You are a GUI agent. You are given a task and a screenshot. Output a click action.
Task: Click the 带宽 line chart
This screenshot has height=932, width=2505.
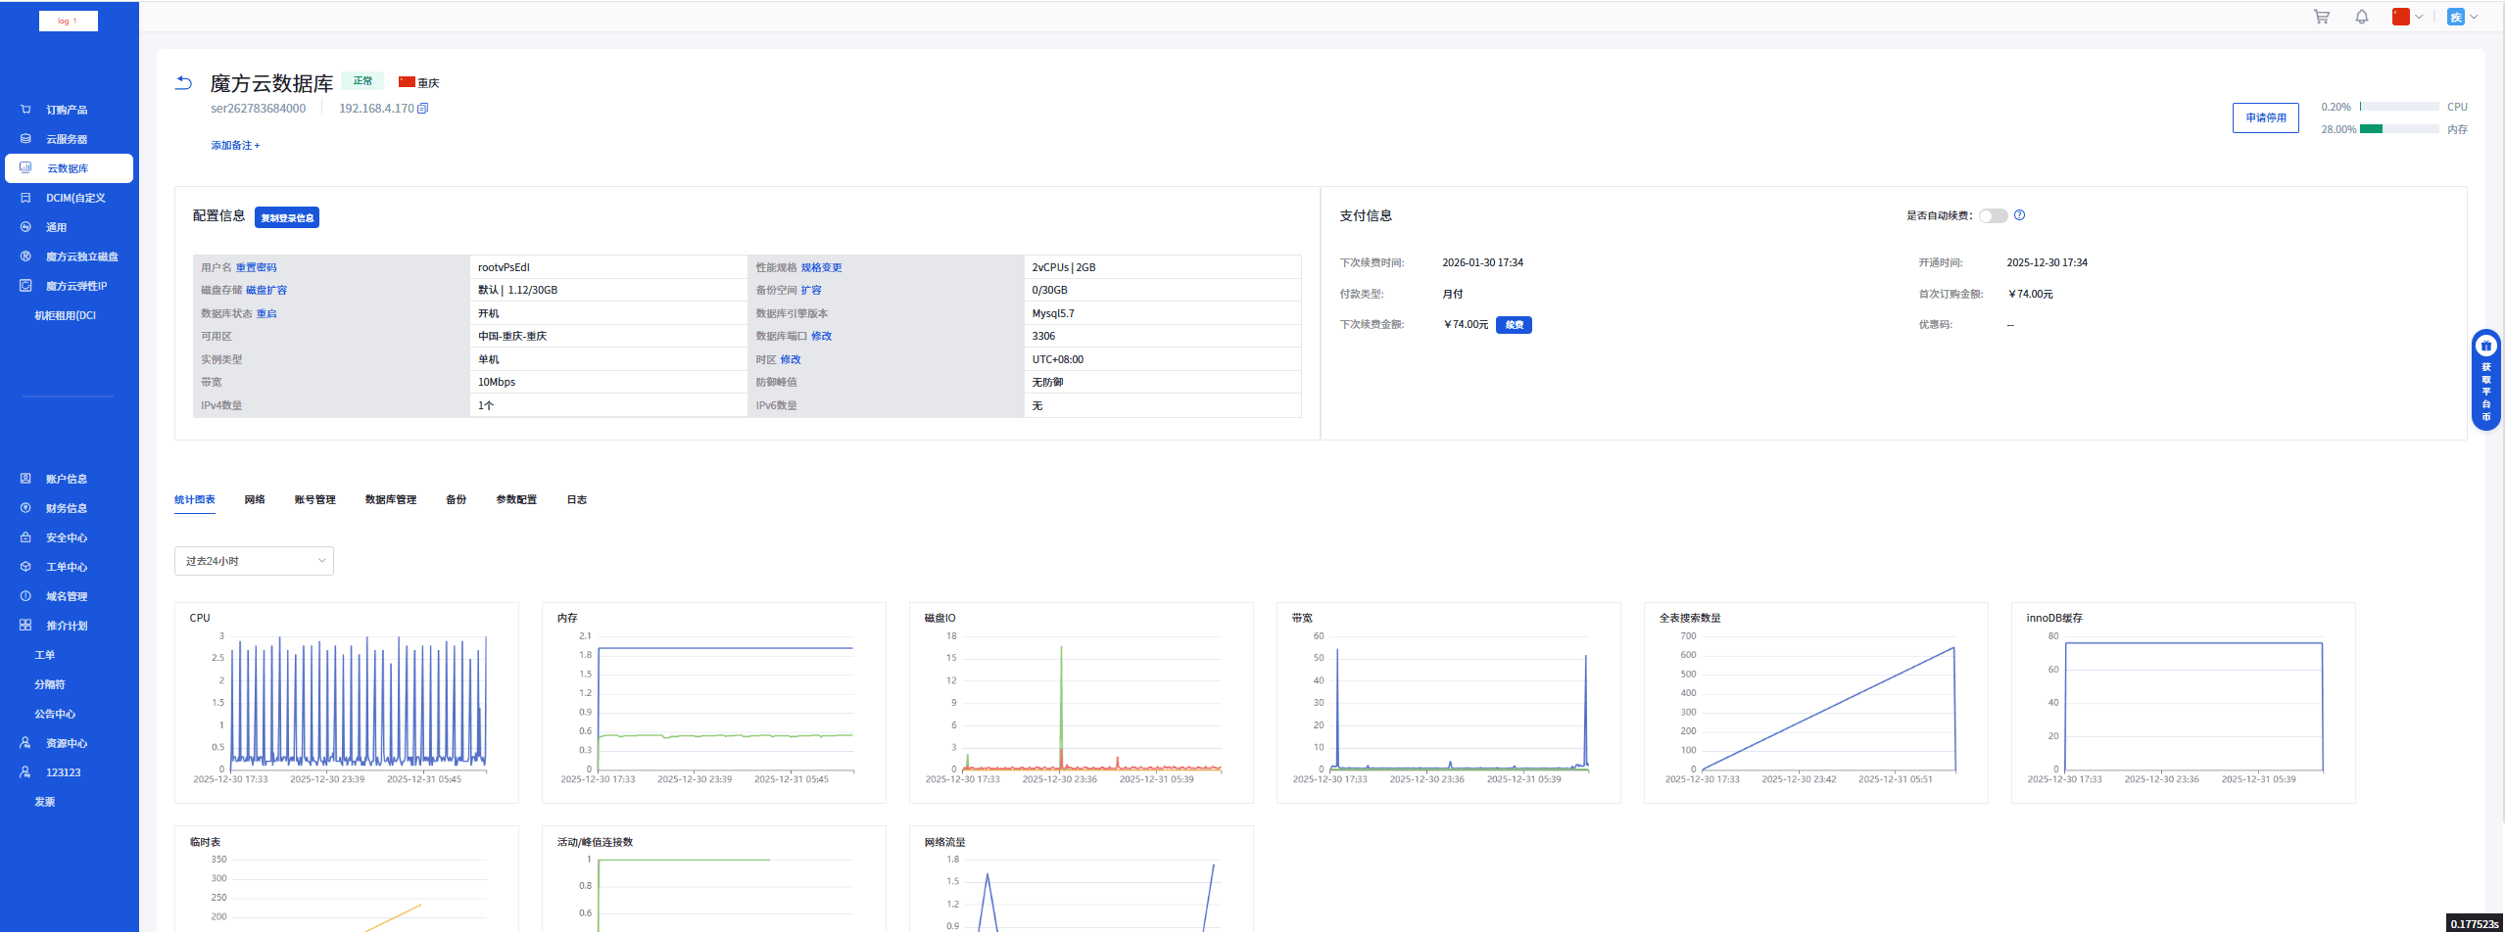pyautogui.click(x=1449, y=703)
